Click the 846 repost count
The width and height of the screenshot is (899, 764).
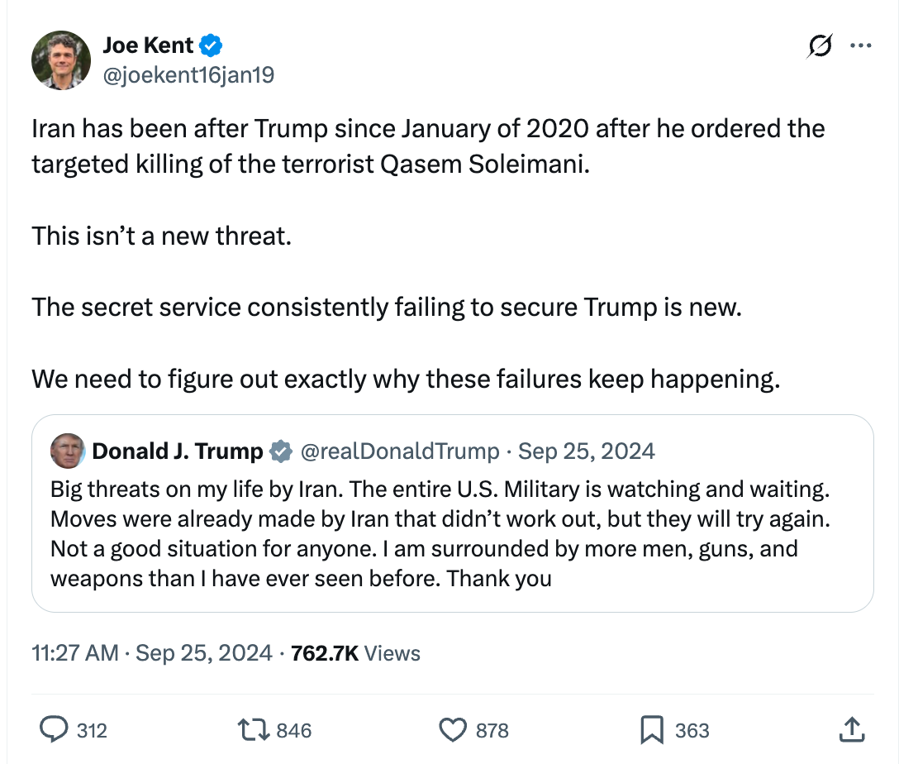tap(293, 730)
